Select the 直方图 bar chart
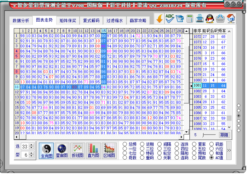The width and height of the screenshot is (247, 174). point(93,151)
